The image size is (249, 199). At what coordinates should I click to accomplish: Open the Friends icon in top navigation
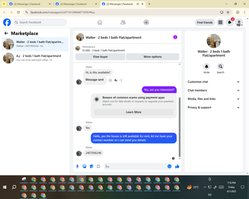click(123, 22)
